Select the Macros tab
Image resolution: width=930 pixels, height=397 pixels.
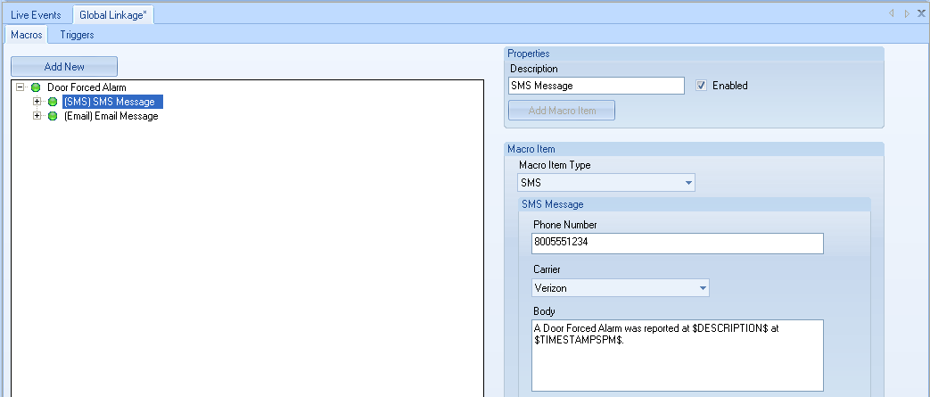point(26,35)
